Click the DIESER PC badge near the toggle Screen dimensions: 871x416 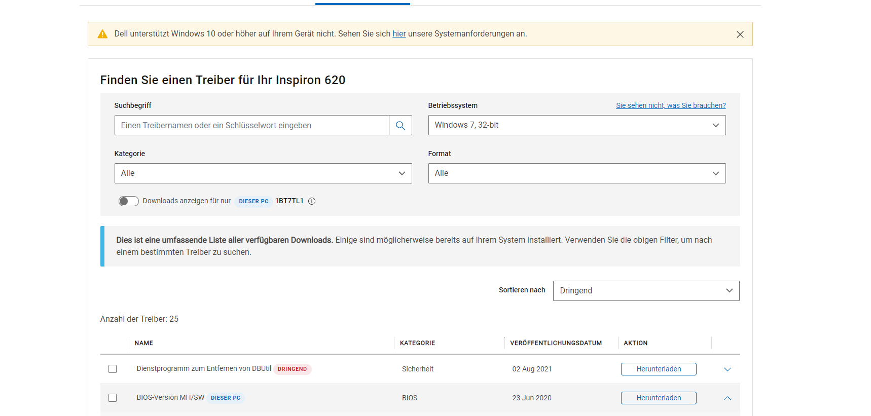[253, 201]
